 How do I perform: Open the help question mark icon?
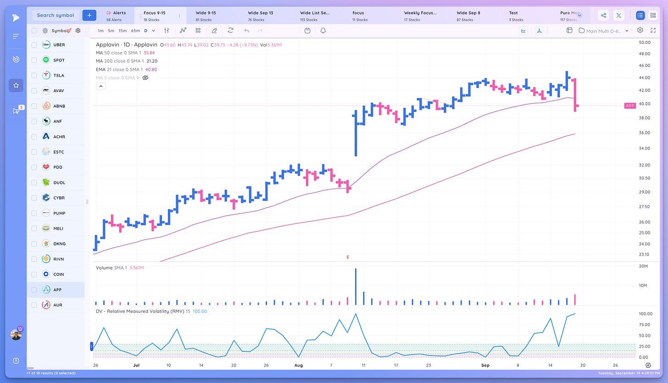[x=16, y=361]
